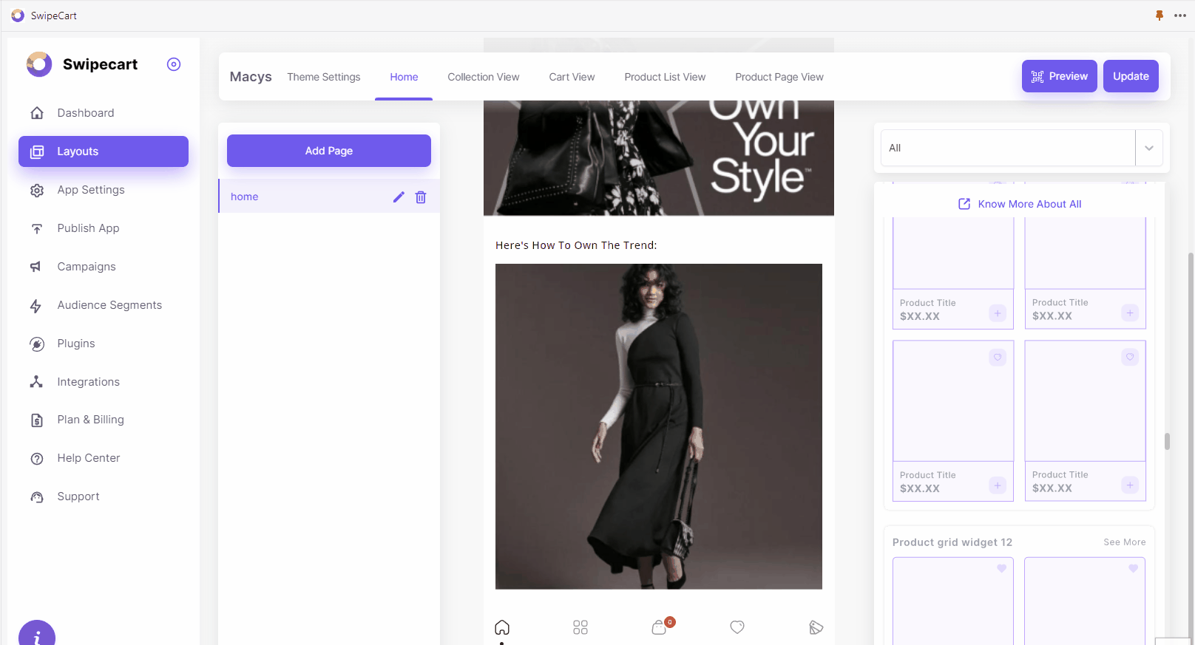Expand the All widget filter dropdown arrow
Image resolution: width=1195 pixels, height=645 pixels.
(x=1149, y=148)
